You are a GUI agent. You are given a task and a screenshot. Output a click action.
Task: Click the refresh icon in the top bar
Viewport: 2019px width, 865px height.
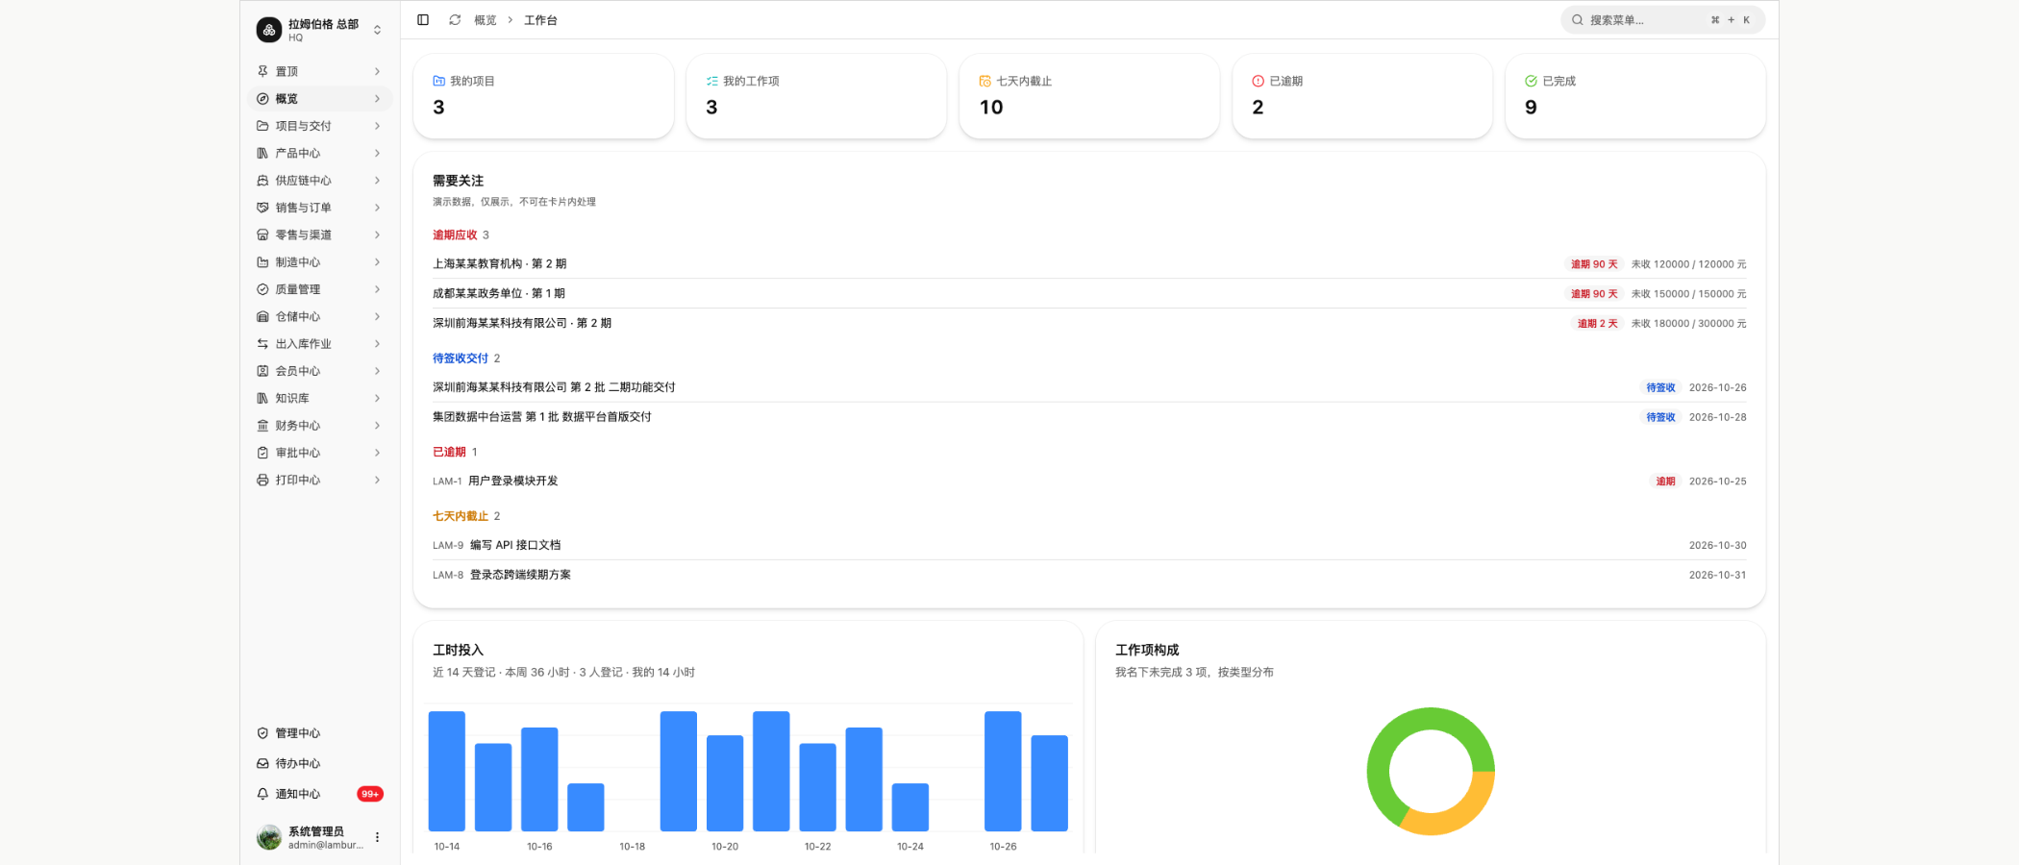point(455,20)
